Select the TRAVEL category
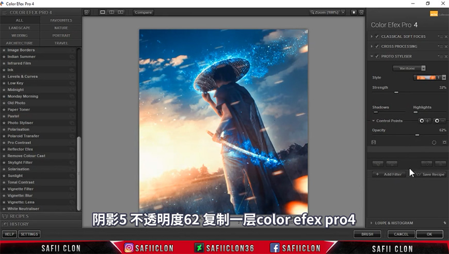 coord(61,43)
